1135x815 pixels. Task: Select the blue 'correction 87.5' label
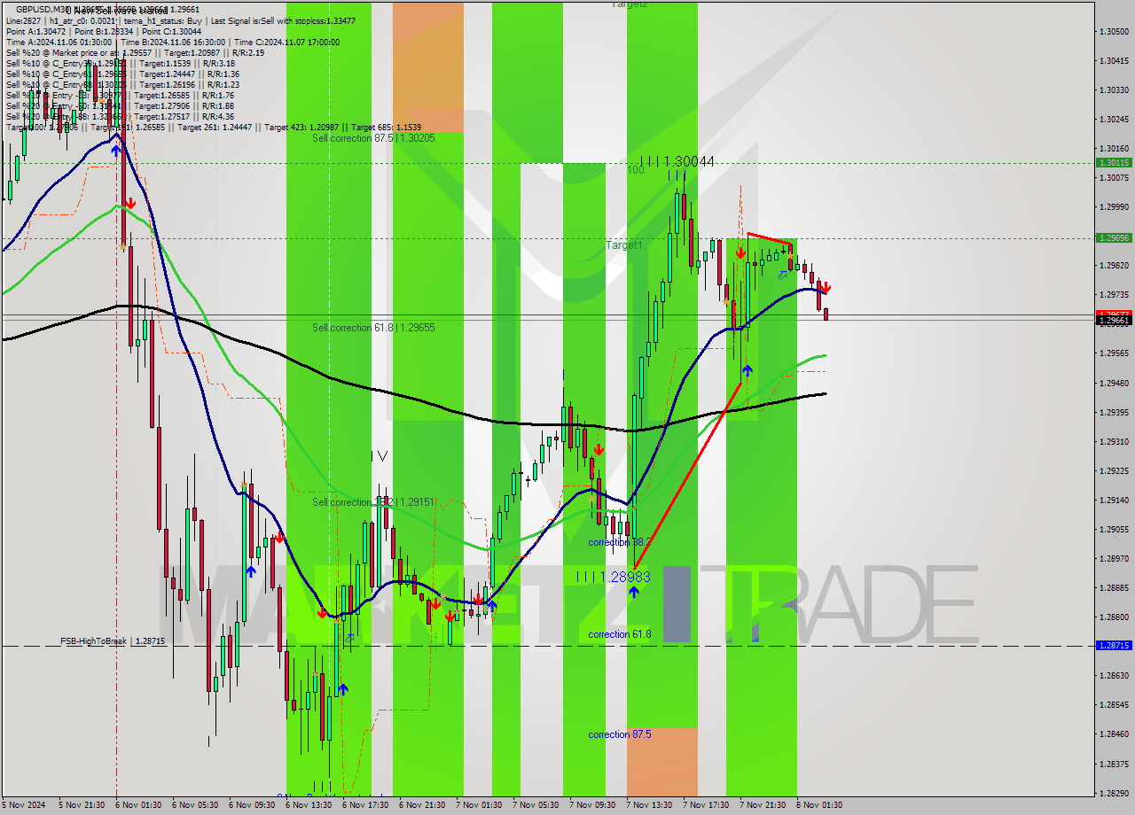pyautogui.click(x=619, y=734)
